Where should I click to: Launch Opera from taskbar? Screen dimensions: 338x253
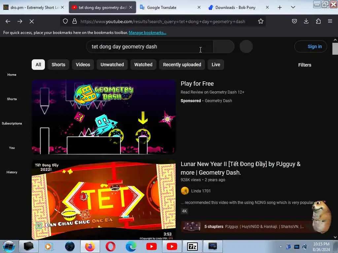coord(110,246)
